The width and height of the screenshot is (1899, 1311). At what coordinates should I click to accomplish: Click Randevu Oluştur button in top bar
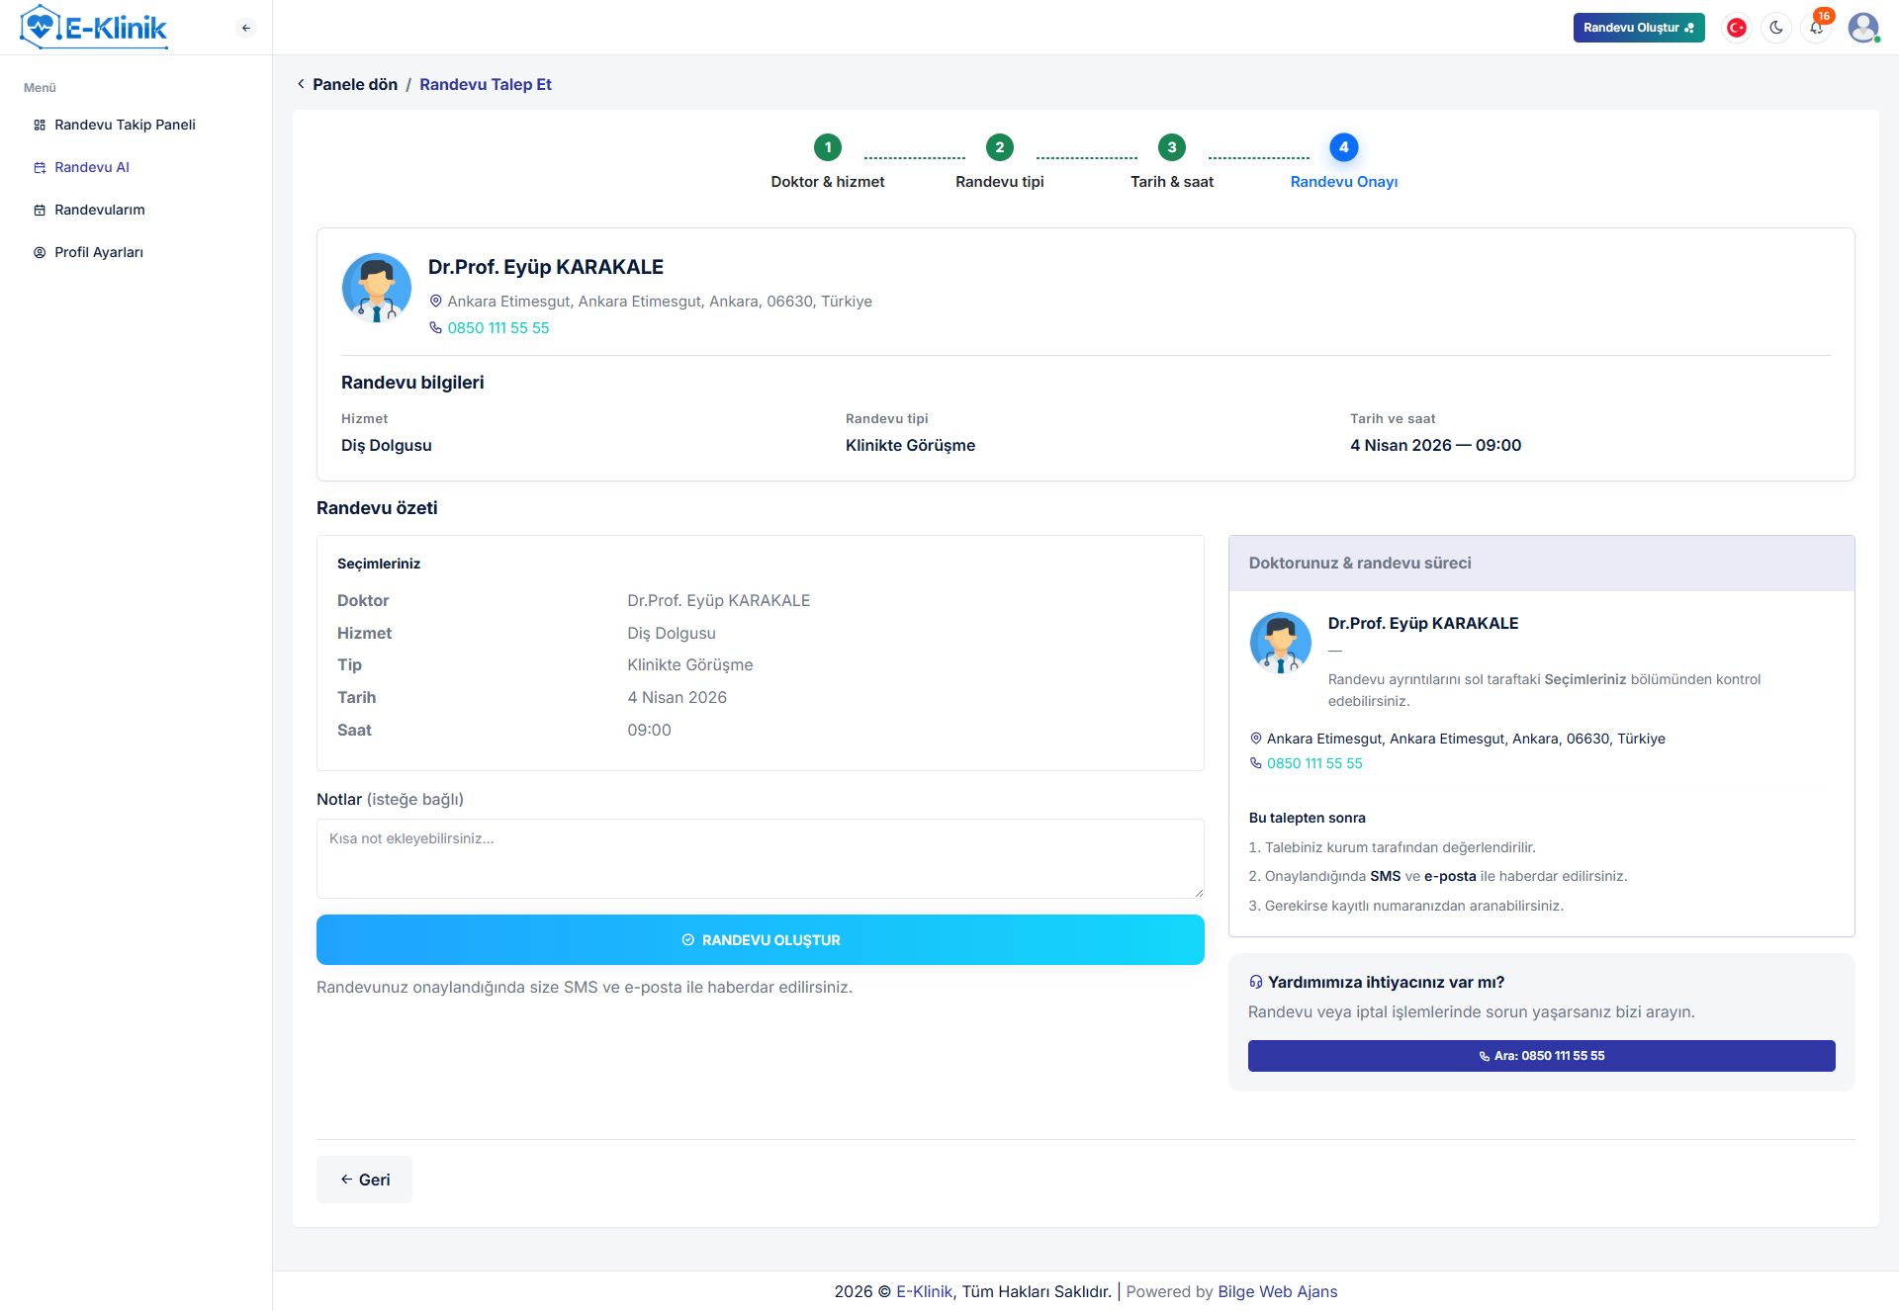coord(1638,28)
